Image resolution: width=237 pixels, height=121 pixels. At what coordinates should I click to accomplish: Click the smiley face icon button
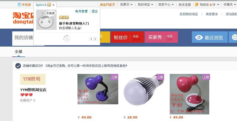(234, 37)
